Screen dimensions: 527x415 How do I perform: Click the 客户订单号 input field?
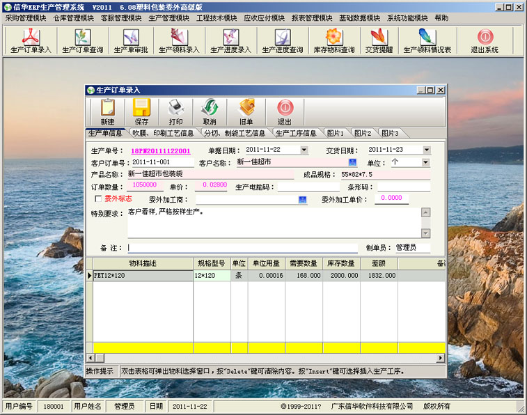163,162
